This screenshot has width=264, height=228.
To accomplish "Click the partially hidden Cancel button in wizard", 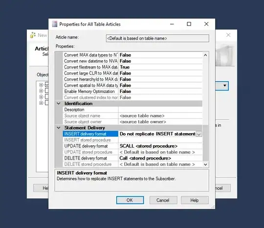I will coord(223,188).
